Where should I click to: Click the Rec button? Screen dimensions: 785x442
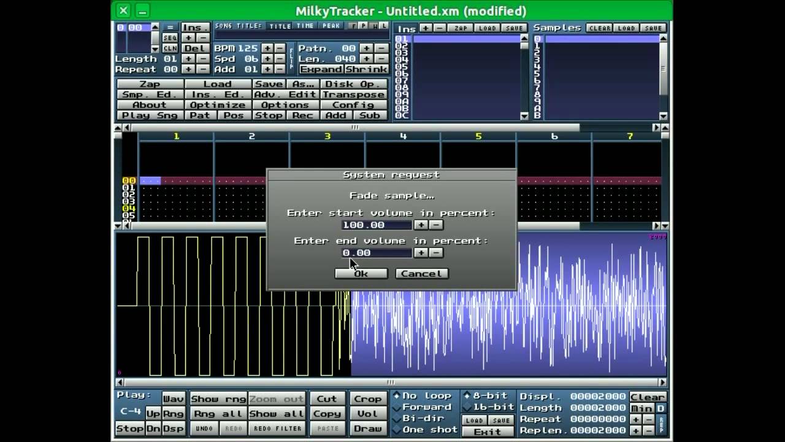[302, 115]
